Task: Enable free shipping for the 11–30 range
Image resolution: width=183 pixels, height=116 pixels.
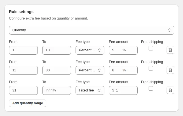Action: coord(151,68)
